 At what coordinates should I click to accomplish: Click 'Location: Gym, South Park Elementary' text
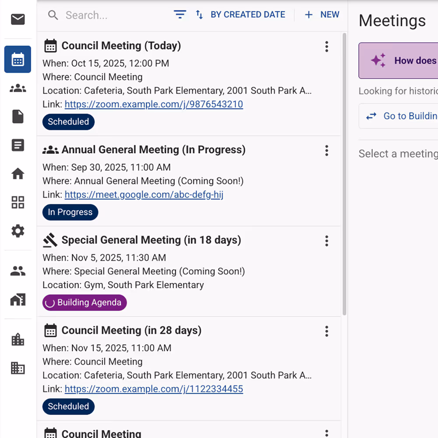tap(123, 285)
